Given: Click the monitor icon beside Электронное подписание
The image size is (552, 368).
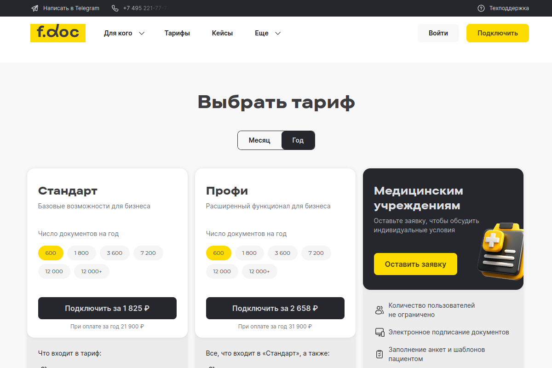Looking at the screenshot, I should (379, 332).
